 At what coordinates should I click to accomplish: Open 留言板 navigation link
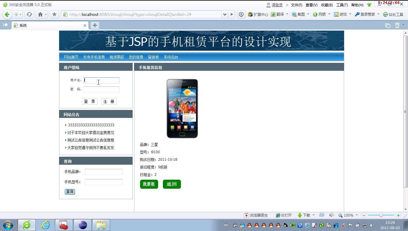pyautogui.click(x=153, y=57)
